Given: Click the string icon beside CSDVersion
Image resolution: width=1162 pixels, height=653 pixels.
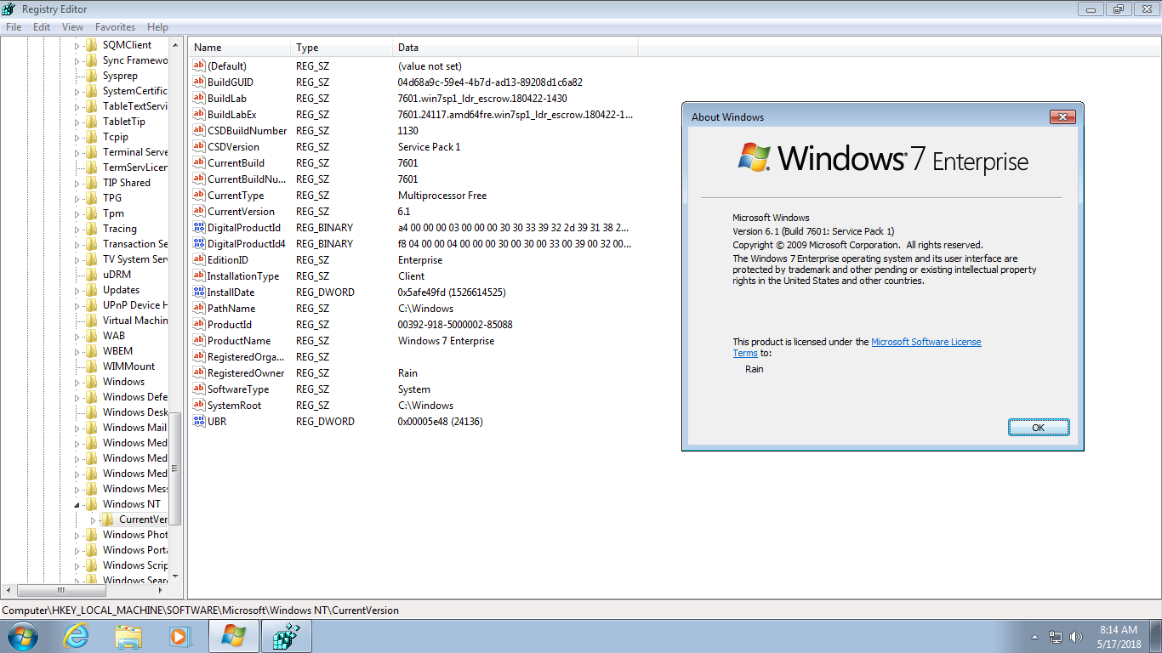Looking at the screenshot, I should pos(200,147).
